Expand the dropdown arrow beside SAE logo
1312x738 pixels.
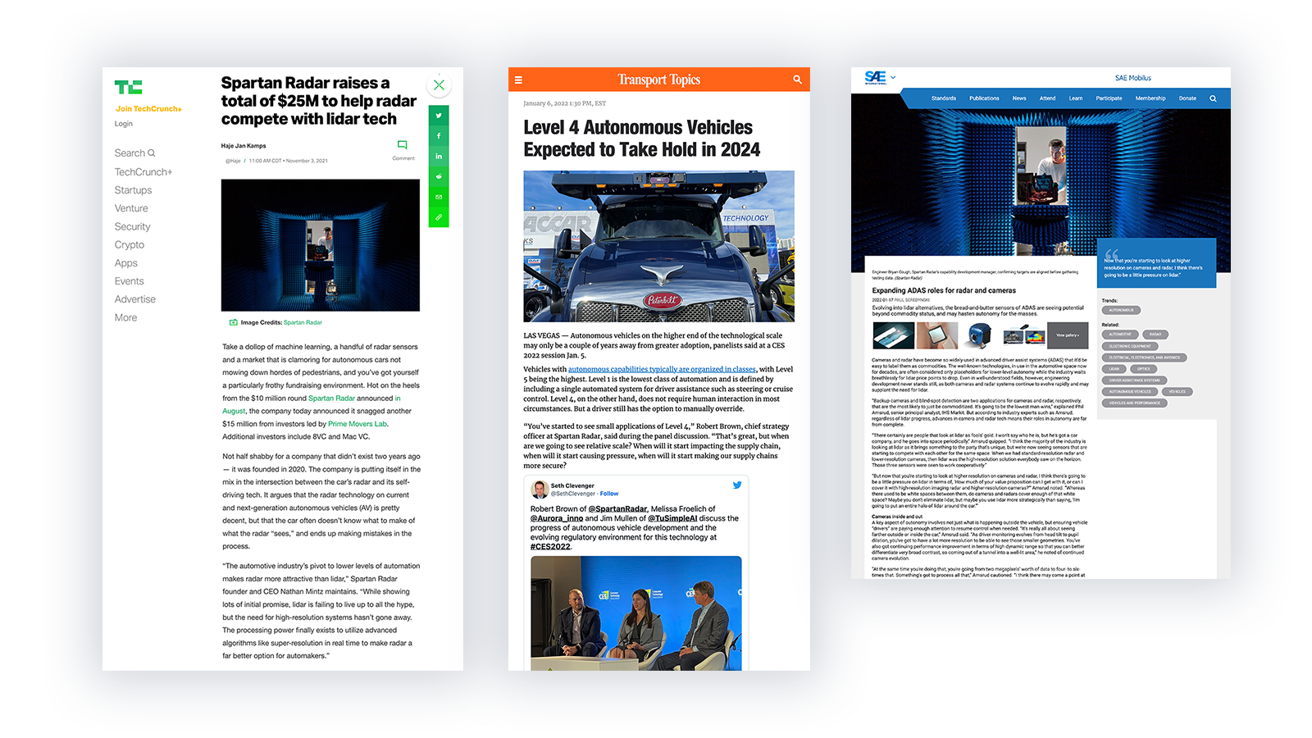(893, 78)
